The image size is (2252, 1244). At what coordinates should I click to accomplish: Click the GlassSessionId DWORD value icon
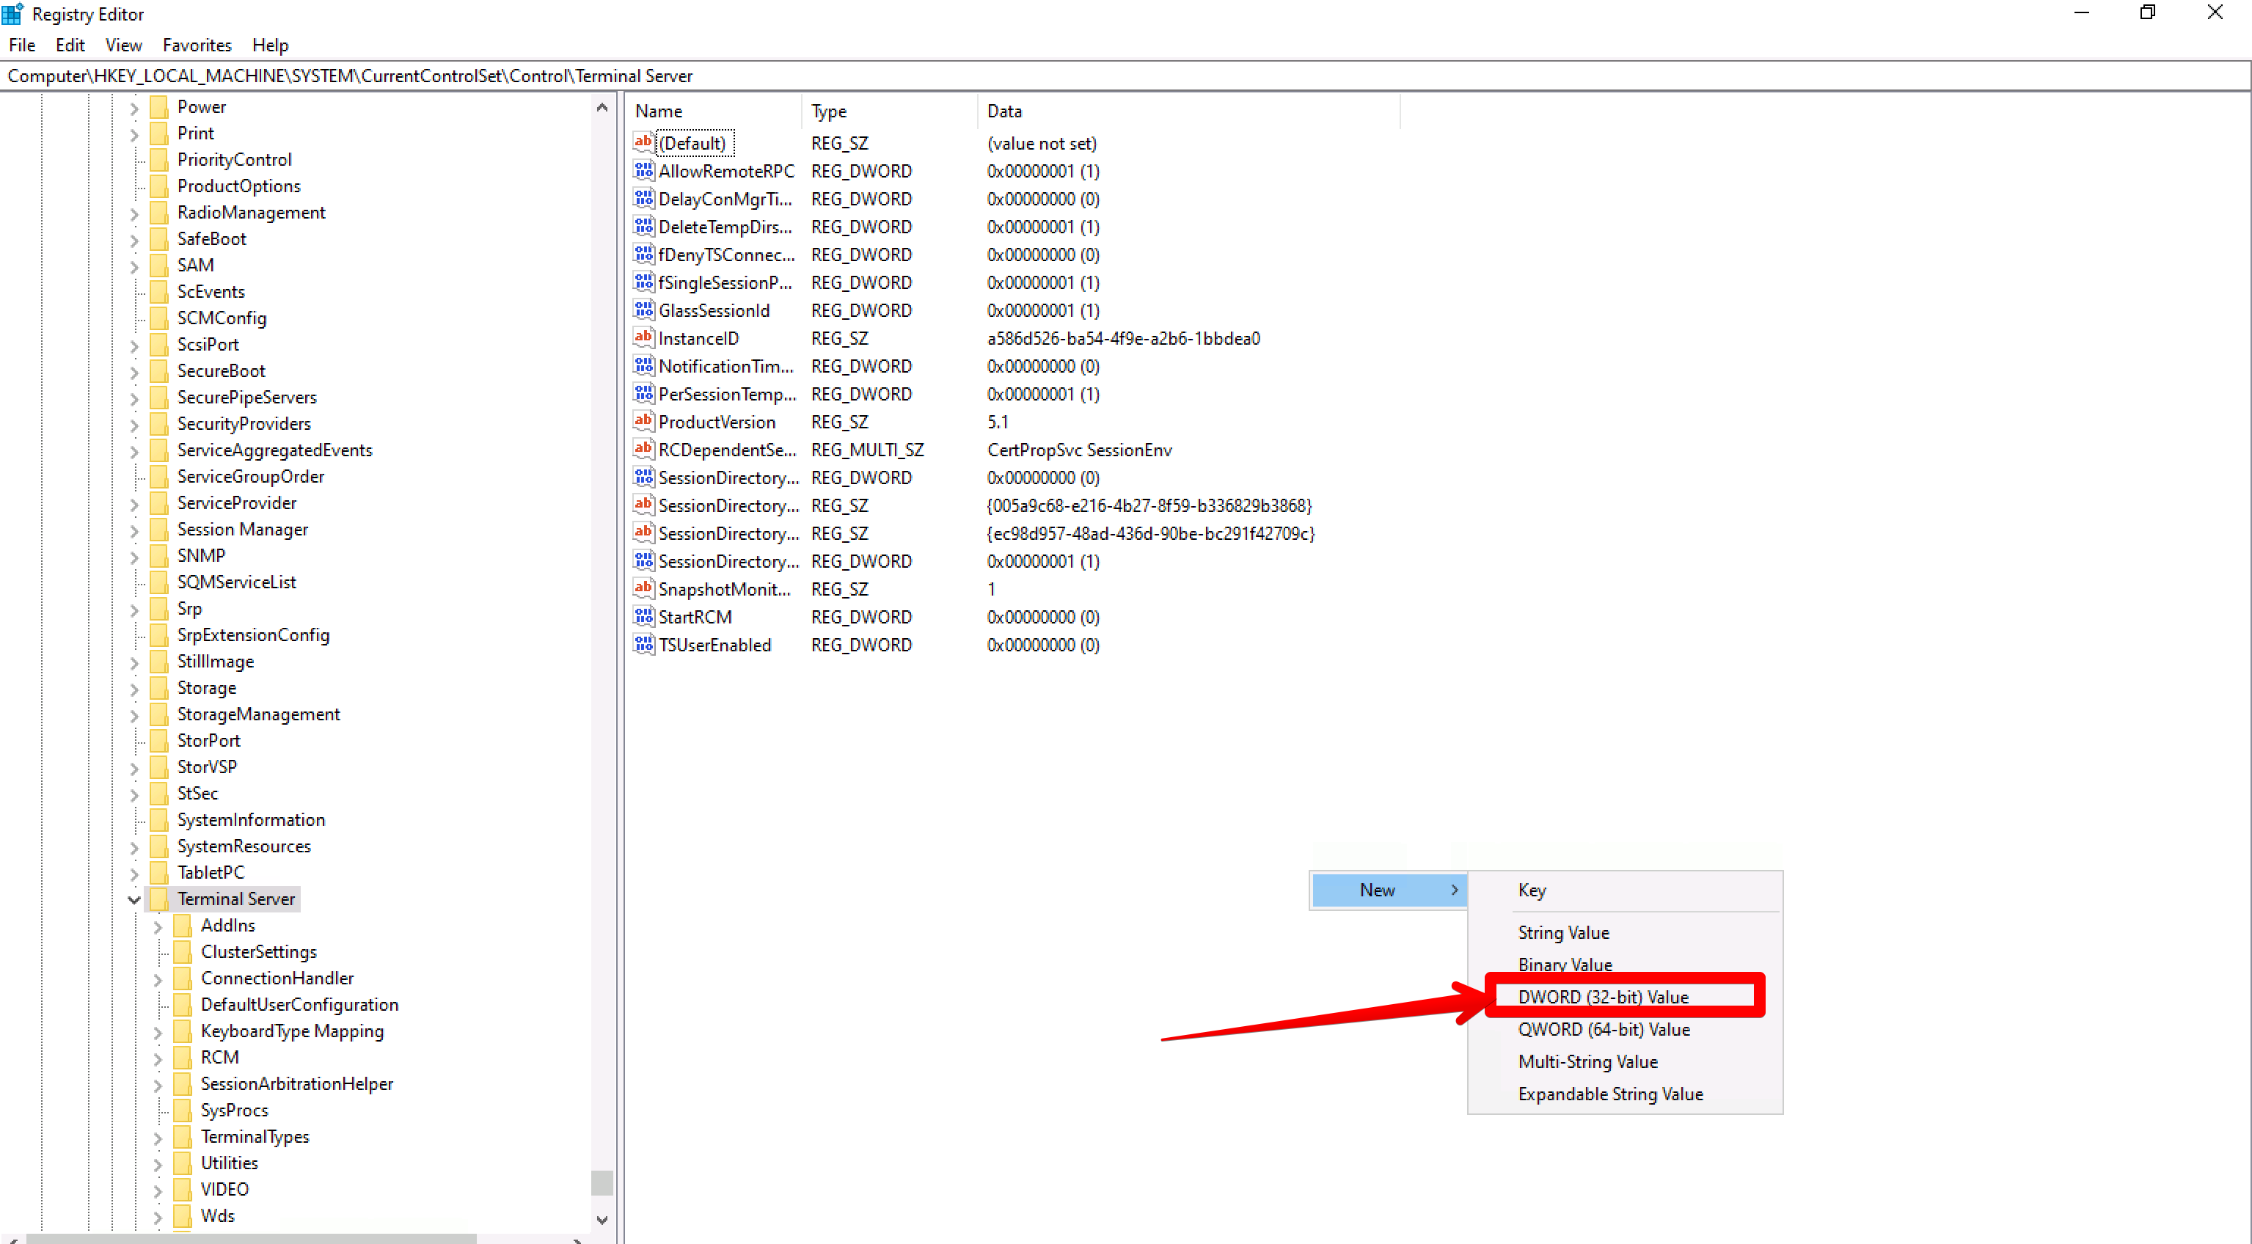pos(643,310)
